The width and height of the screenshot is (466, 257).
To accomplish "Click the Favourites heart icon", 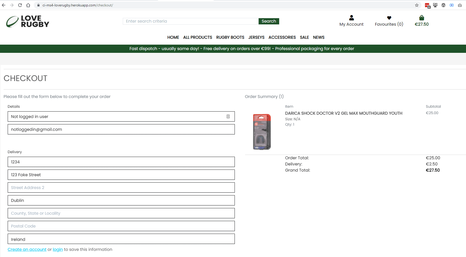I will (389, 18).
